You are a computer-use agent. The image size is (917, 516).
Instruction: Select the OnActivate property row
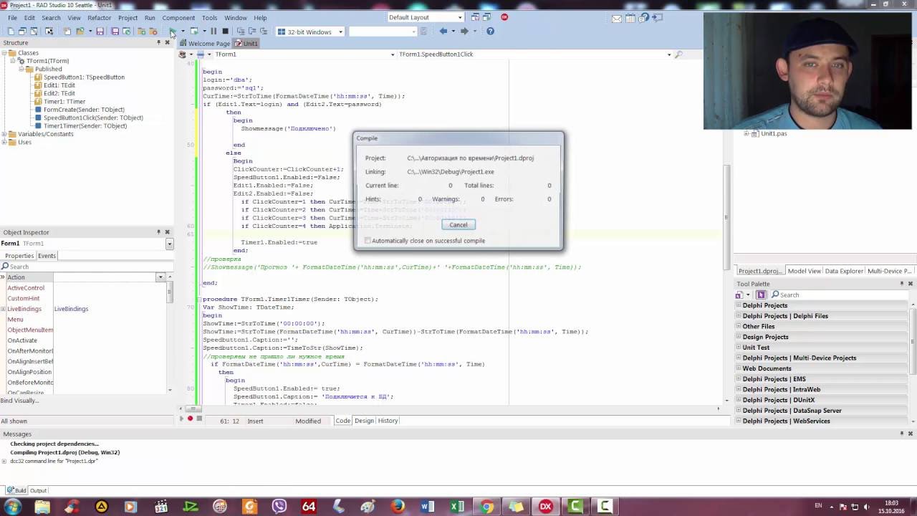coord(86,340)
